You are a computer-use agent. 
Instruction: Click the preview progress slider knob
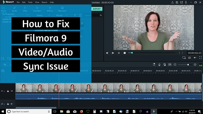132,53
